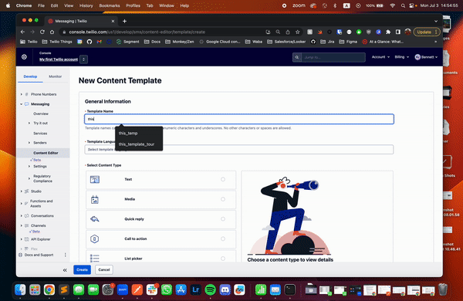Image resolution: width=463 pixels, height=301 pixels.
Task: Click into the Template Name field
Action: click(239, 119)
